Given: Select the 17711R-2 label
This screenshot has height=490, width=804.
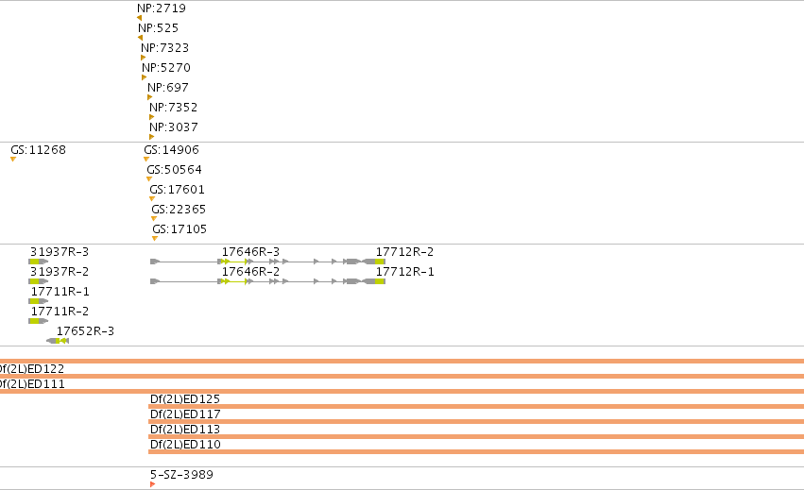Looking at the screenshot, I should coord(60,312).
